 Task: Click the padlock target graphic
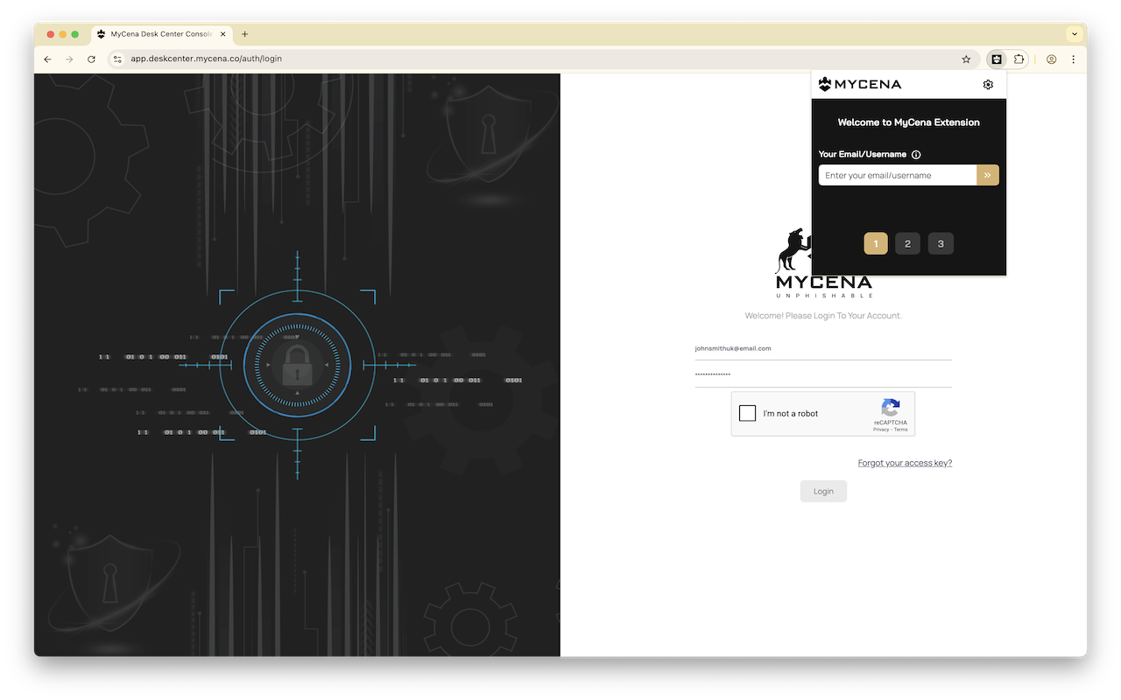297,364
